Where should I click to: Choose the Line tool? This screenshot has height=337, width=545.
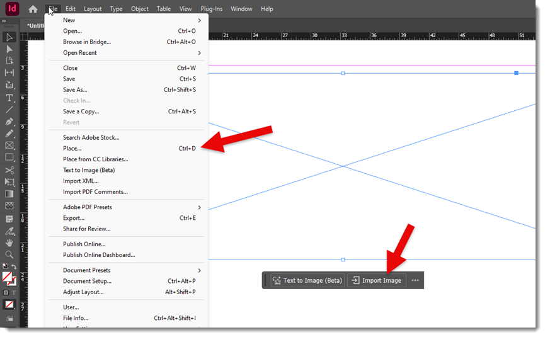click(9, 110)
